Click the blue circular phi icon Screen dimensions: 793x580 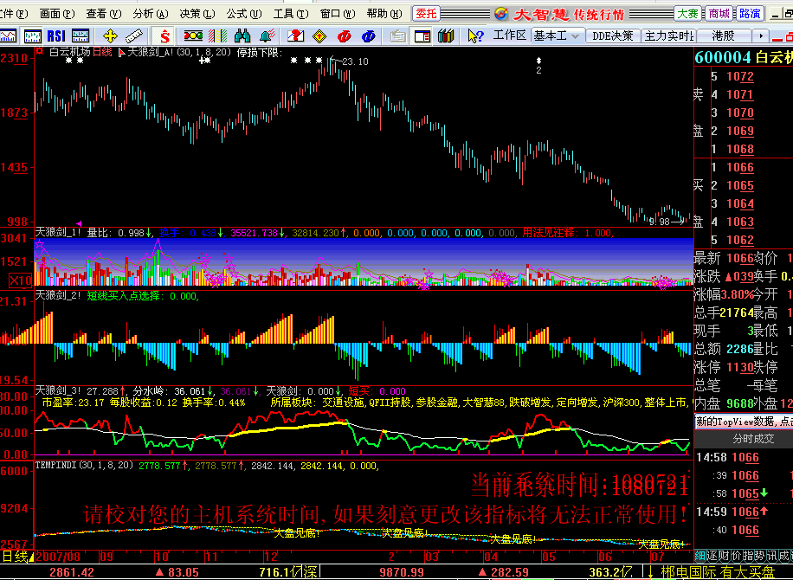[x=369, y=35]
